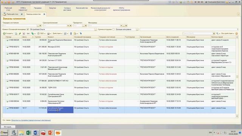
Task: Open the Действия dropdown menu
Action: 57,34
